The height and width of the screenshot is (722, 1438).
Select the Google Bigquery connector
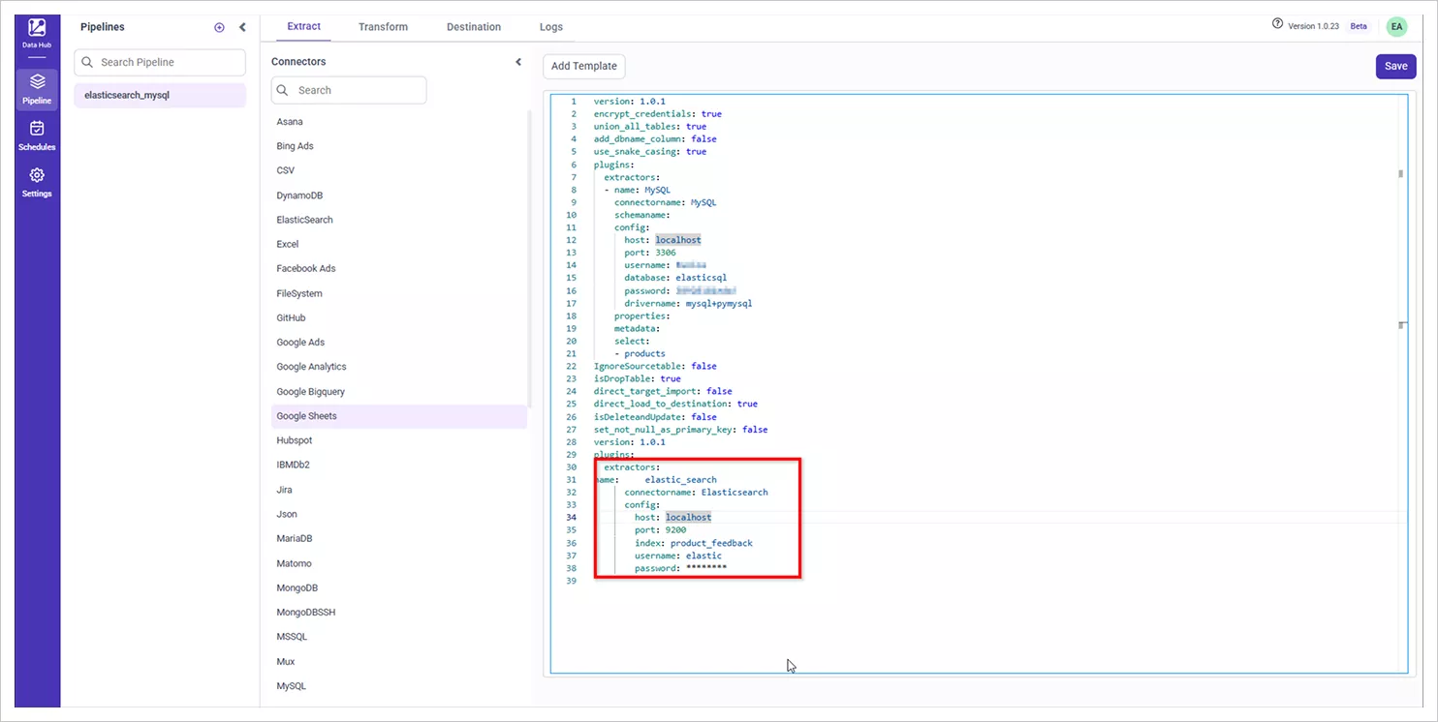tap(399, 392)
